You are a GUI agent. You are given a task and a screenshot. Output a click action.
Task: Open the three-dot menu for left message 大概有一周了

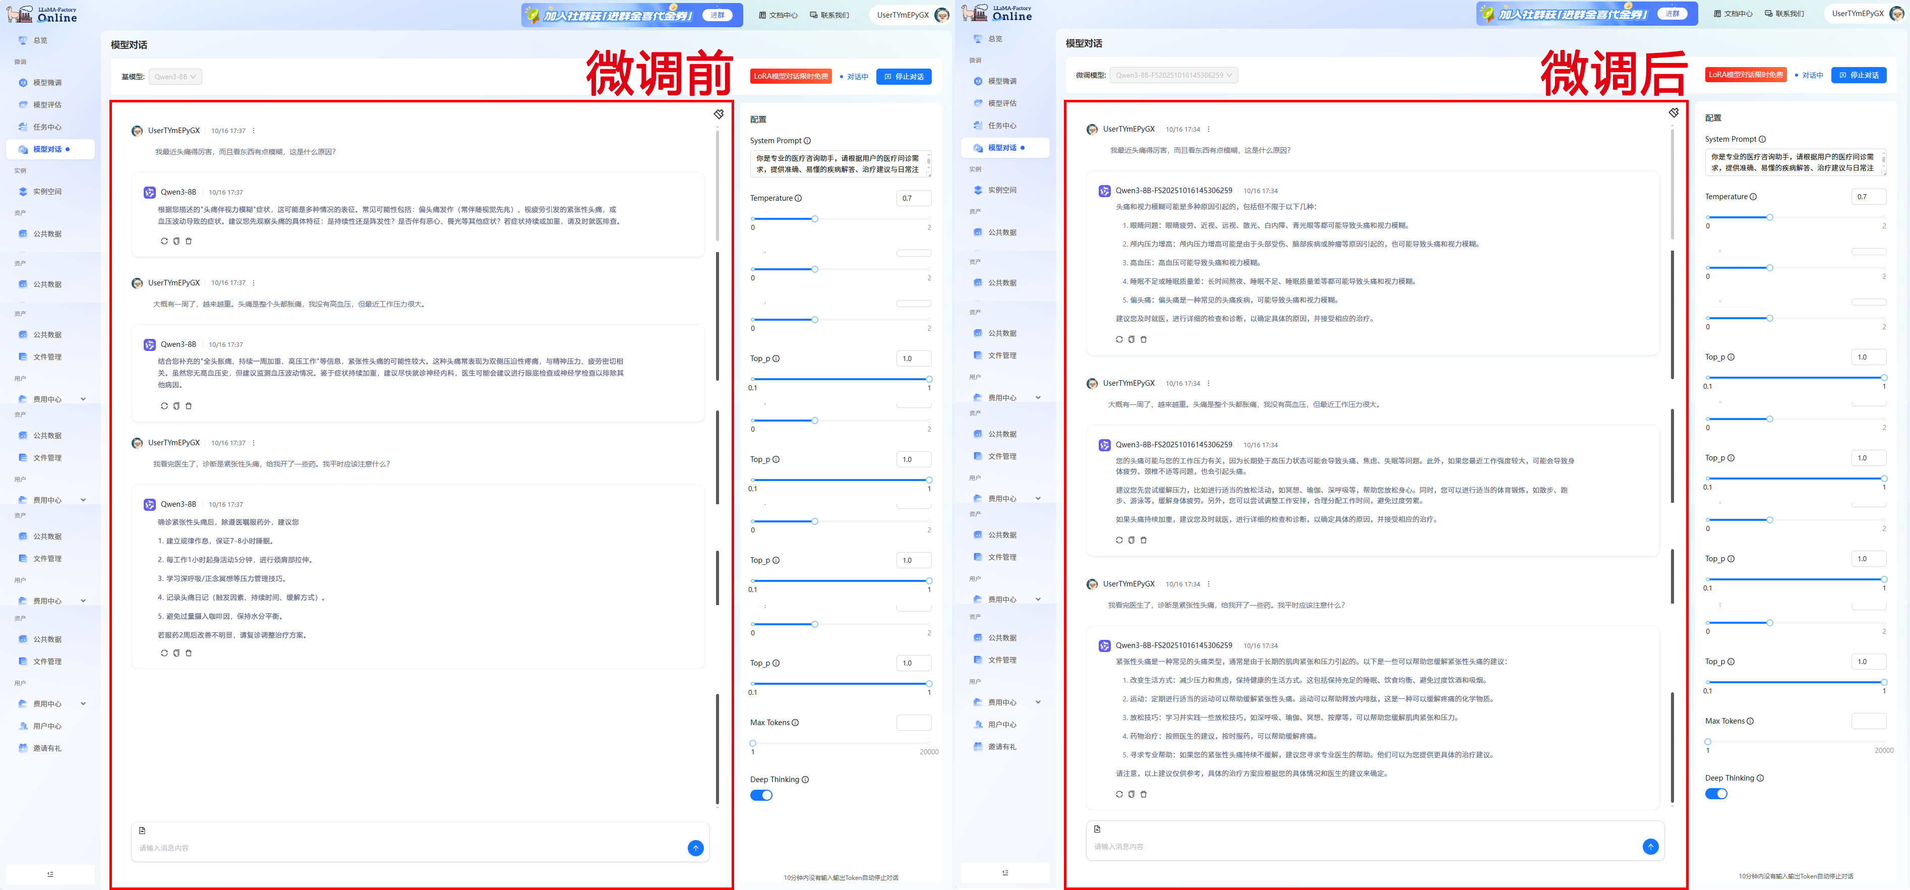254,282
